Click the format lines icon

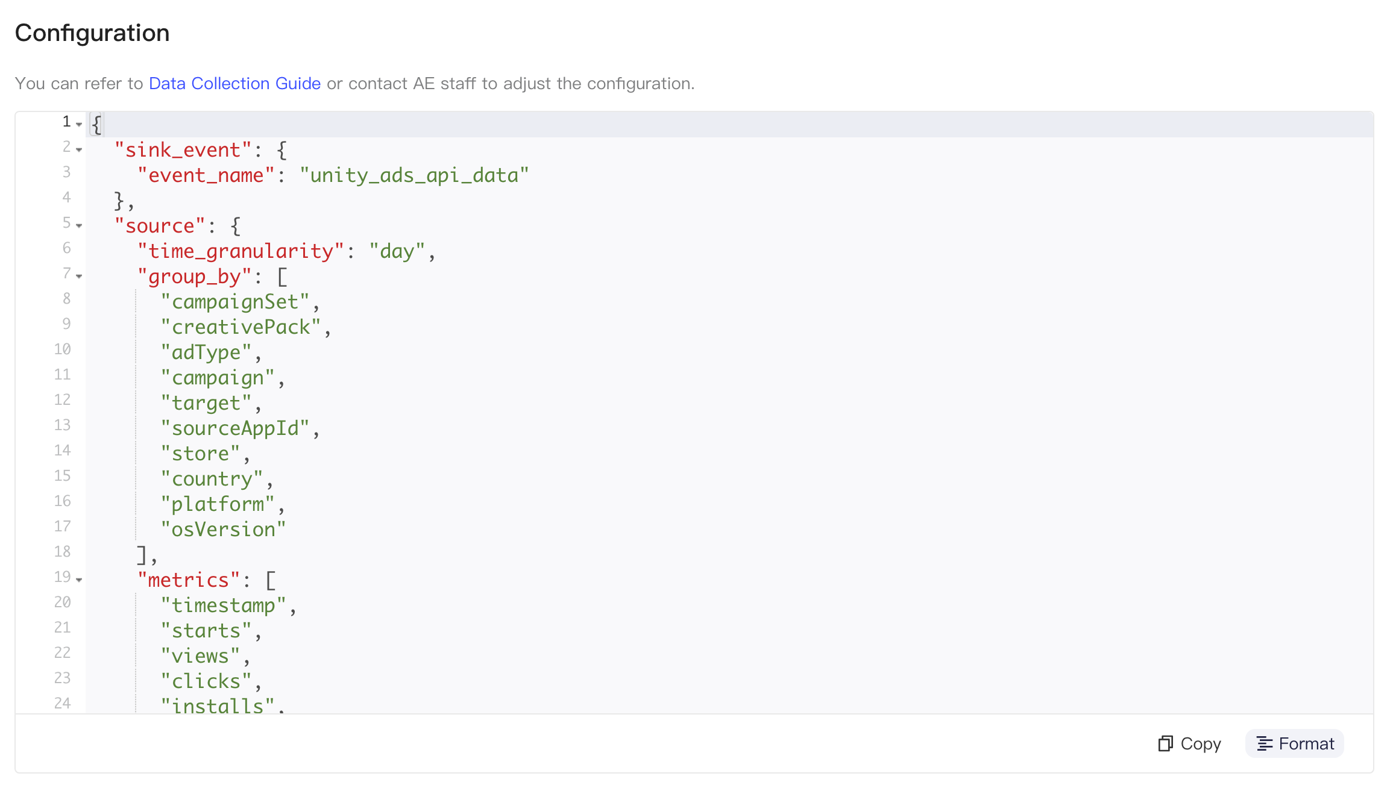tap(1265, 744)
